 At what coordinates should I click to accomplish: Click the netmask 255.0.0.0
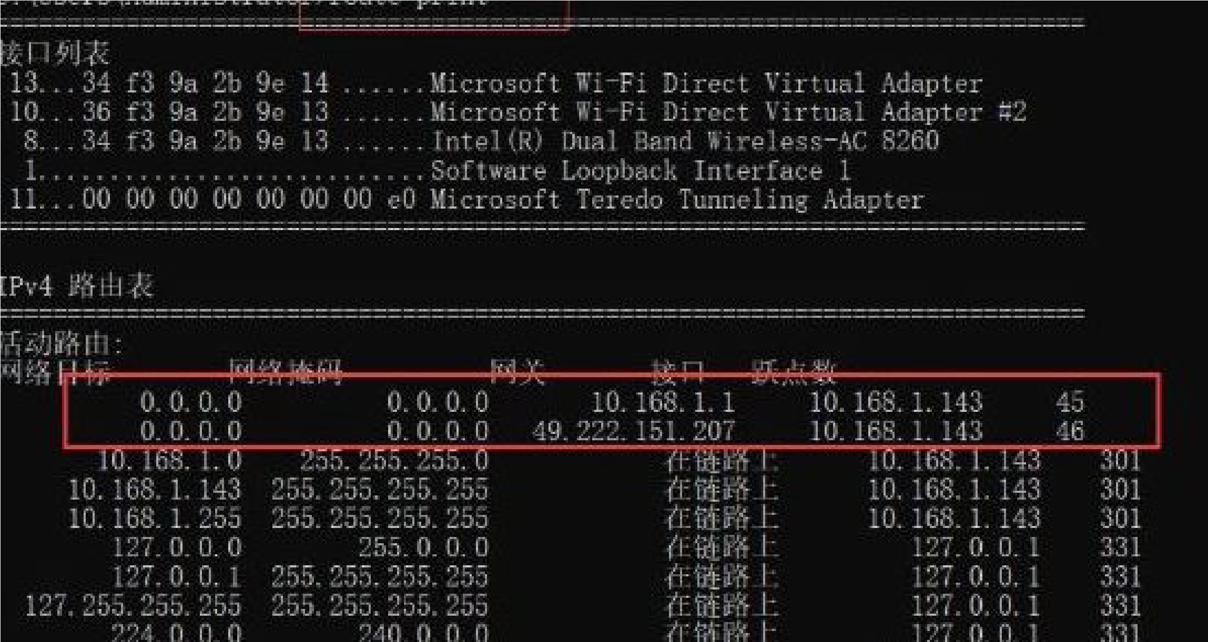point(423,548)
